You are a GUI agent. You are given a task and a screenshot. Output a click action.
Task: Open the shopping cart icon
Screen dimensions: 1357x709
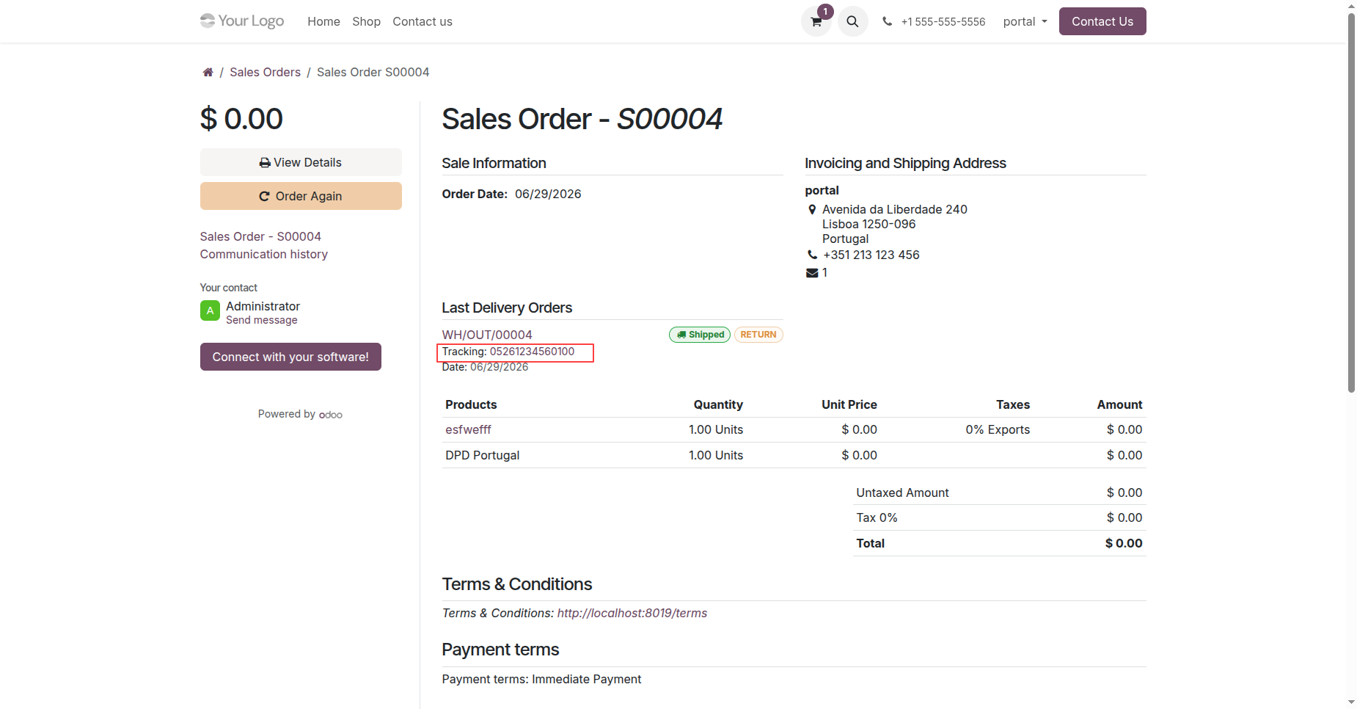click(816, 21)
